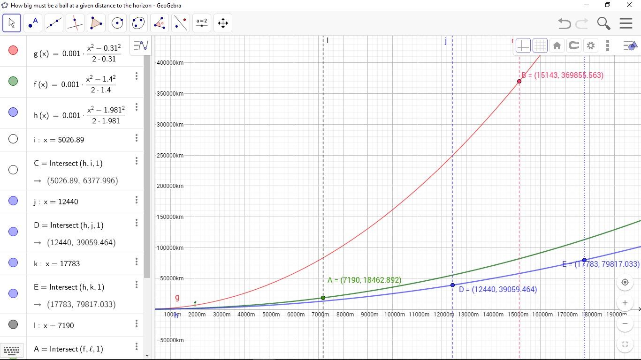
Task: Open more options for point D row
Action: 137,223
